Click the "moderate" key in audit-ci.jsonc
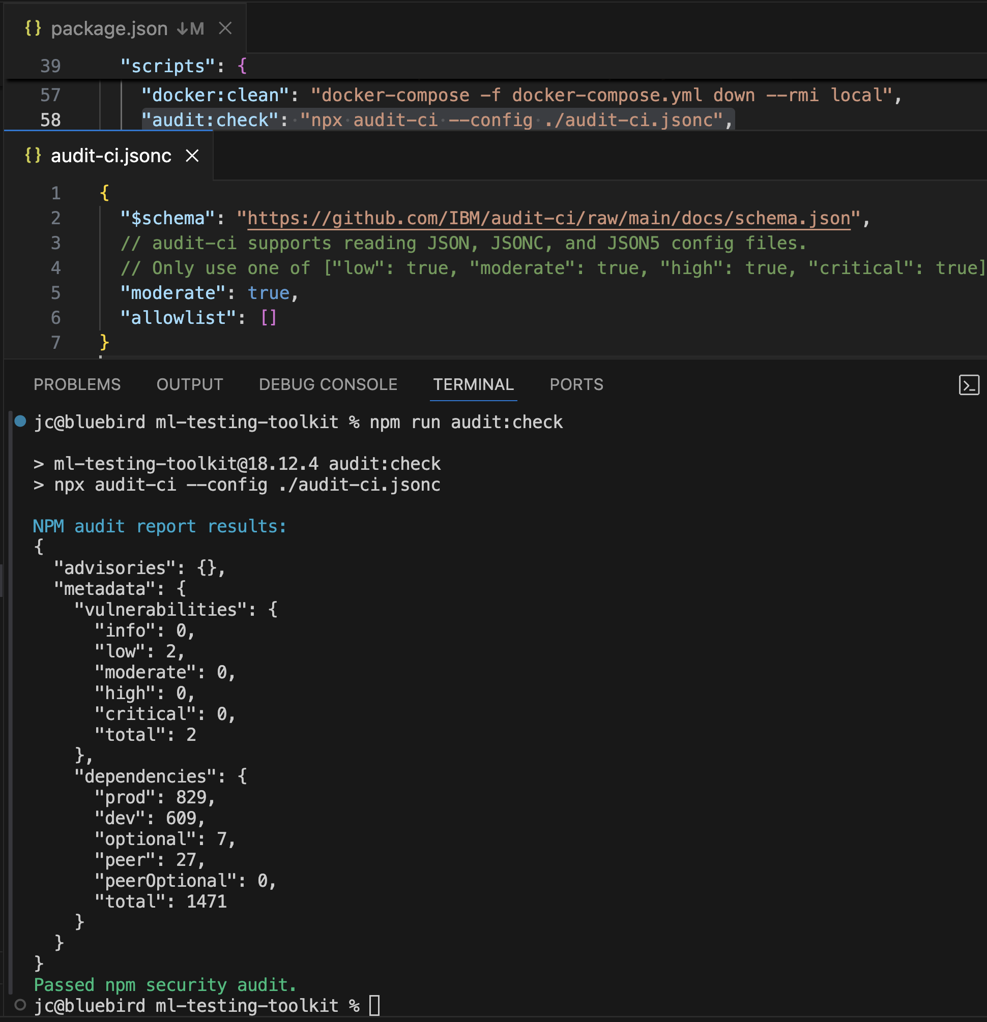Screen dimensions: 987x1022 (x=173, y=293)
